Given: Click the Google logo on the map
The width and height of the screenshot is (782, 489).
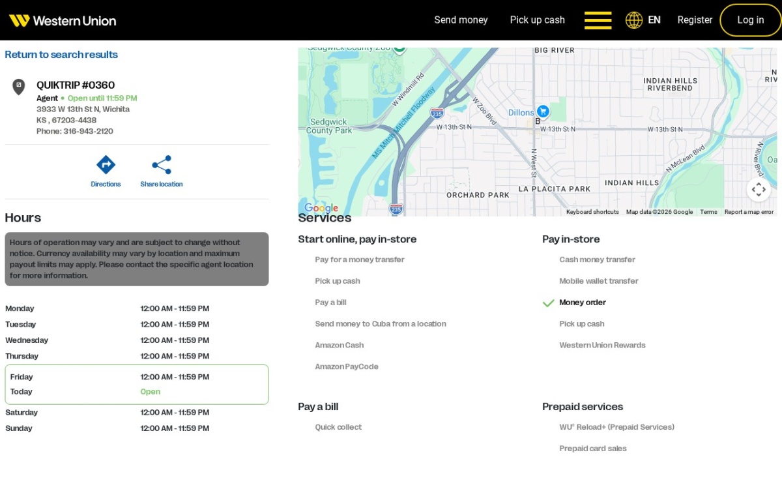Looking at the screenshot, I should [321, 208].
